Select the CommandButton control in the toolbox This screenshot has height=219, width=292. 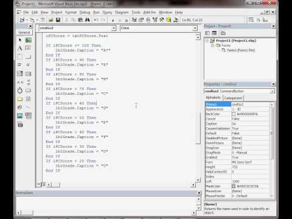(x=28, y=57)
